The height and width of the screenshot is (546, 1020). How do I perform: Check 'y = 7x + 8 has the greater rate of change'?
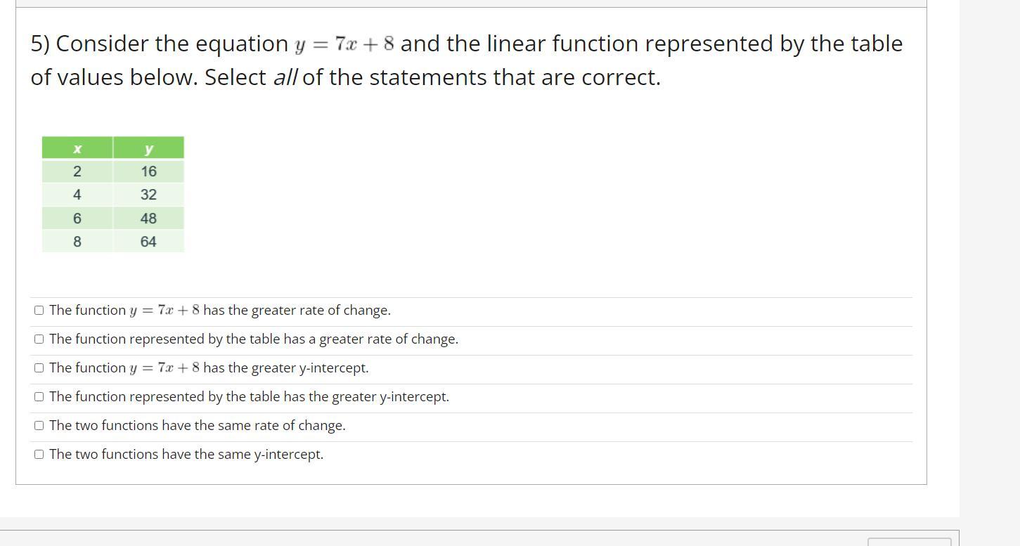click(39, 311)
